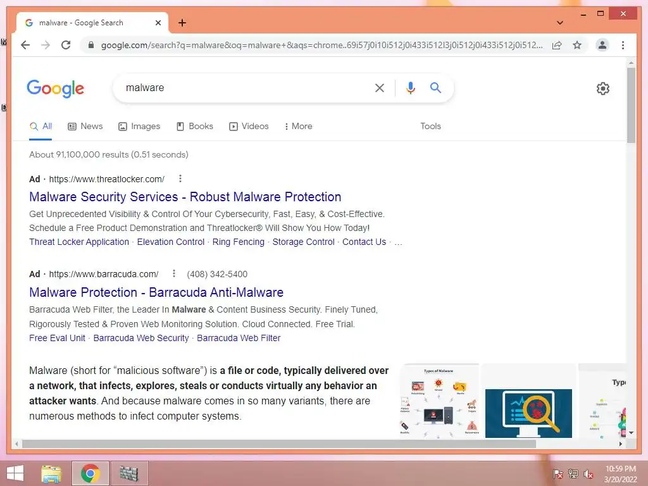Open Action Center flag tray icon

tap(558, 473)
